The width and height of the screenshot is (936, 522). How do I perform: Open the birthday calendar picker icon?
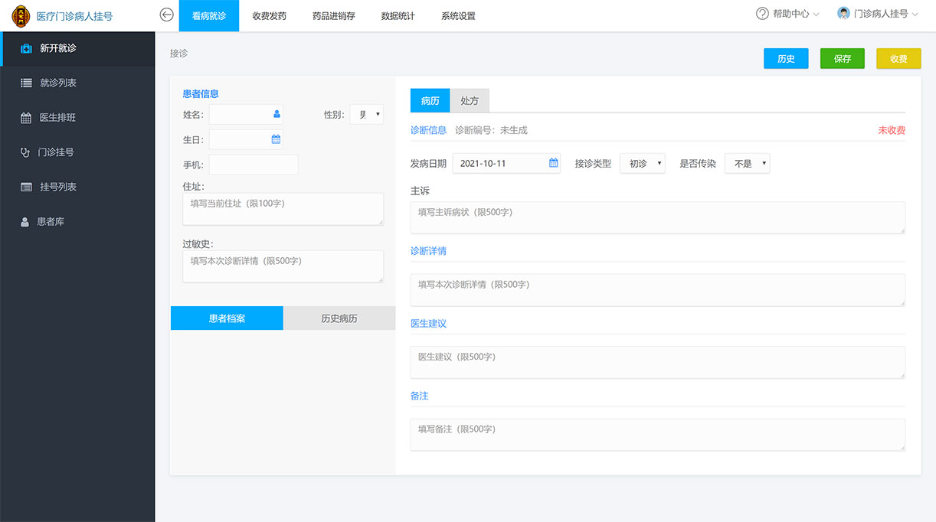(276, 139)
